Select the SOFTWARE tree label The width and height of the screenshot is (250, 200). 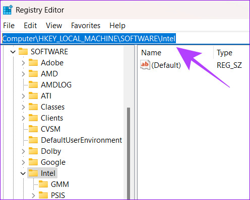(x=49, y=52)
